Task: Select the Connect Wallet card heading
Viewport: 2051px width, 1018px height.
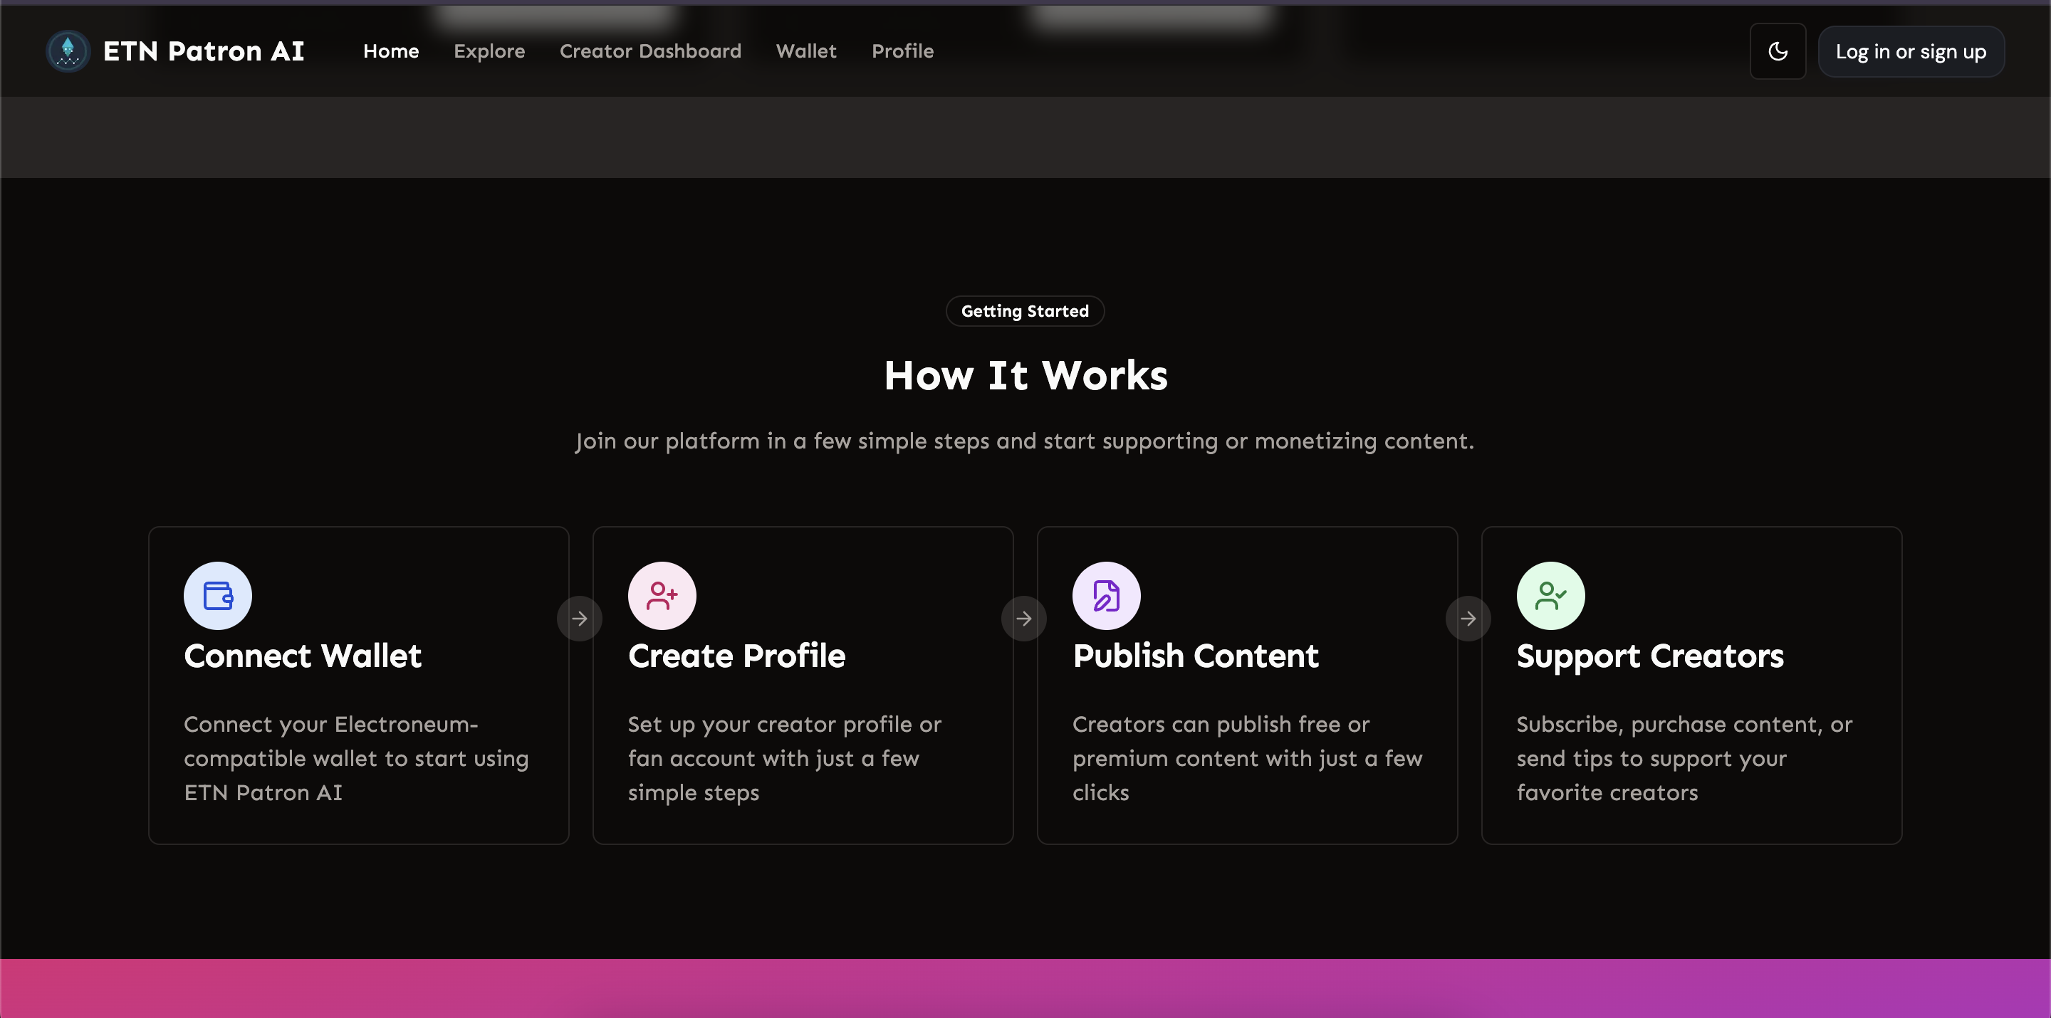Action: (x=303, y=656)
